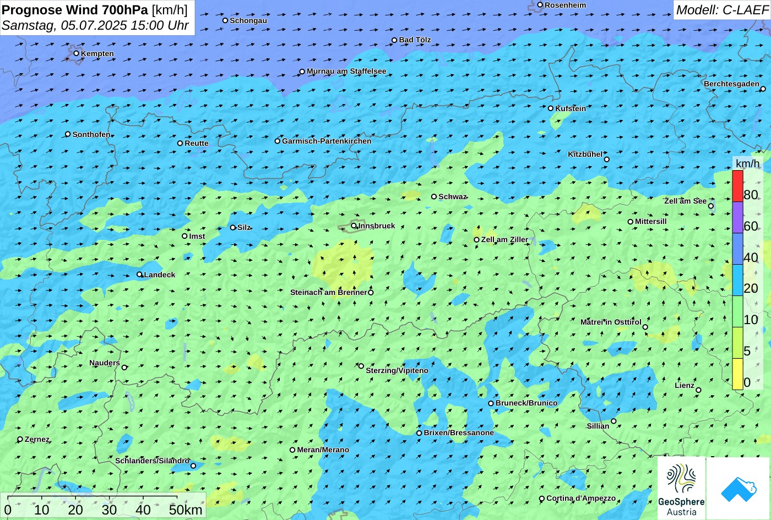
Task: Click the Lienz location marker
Action: click(698, 390)
